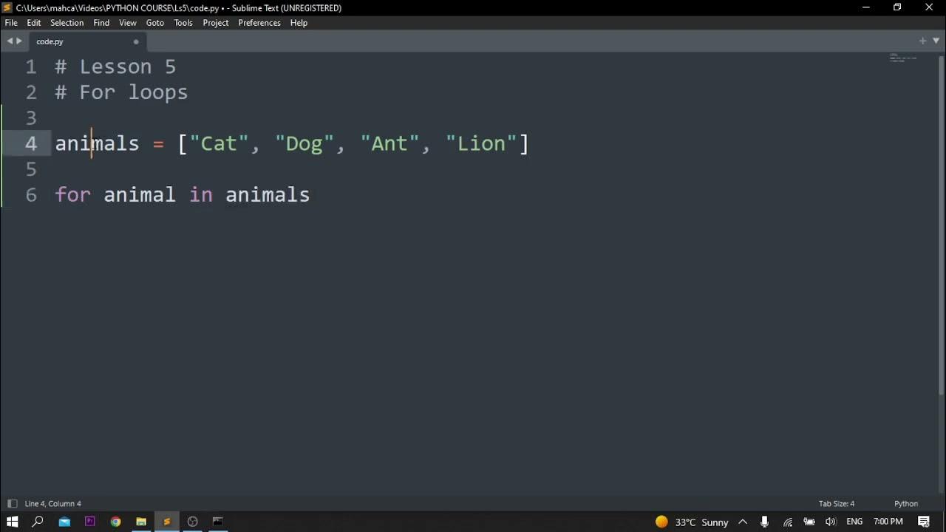
Task: Click line number 5 in gutter
Action: (30, 169)
